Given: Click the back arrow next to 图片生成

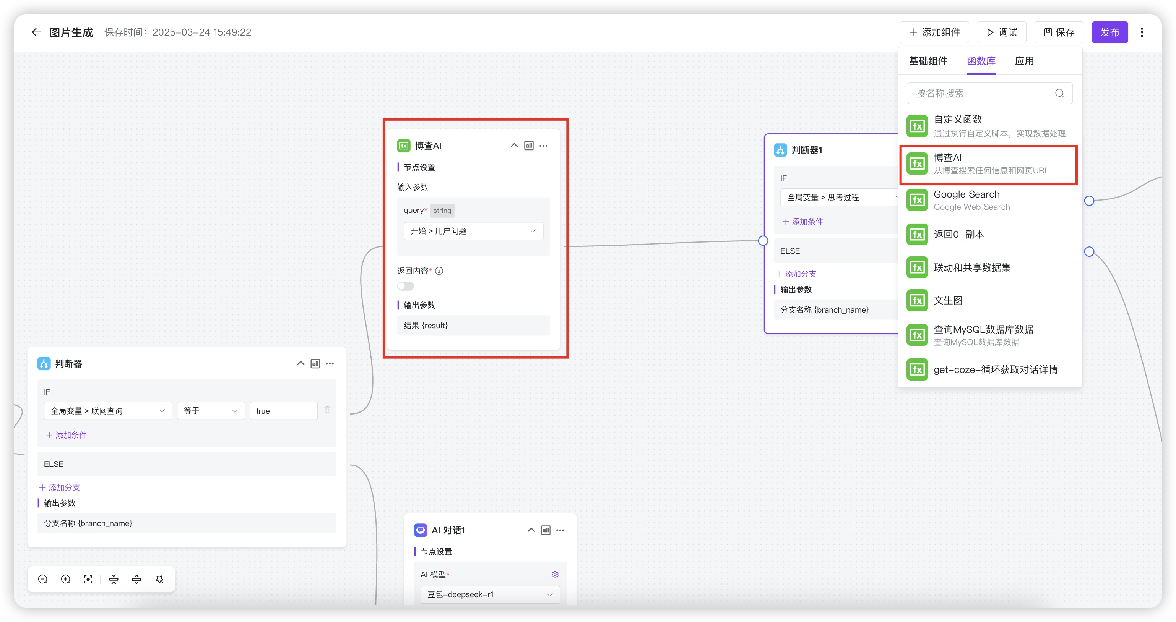Looking at the screenshot, I should coord(37,32).
